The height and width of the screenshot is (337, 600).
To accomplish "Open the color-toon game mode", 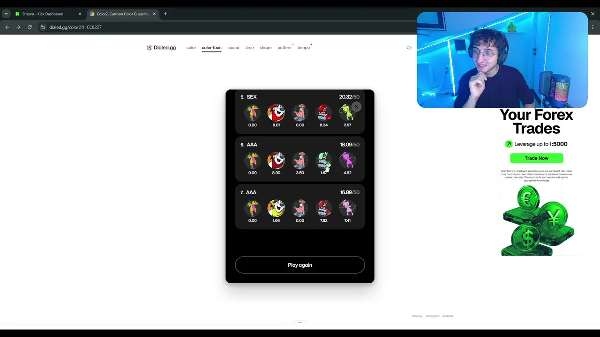I will coord(211,48).
